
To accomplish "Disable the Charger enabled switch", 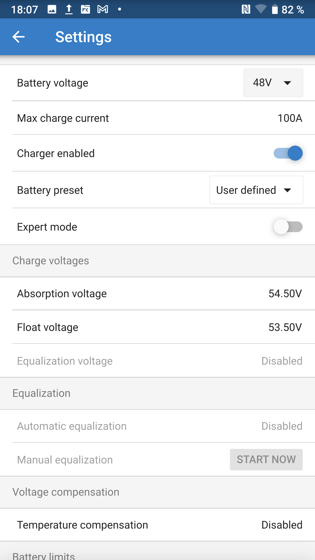I will click(288, 153).
